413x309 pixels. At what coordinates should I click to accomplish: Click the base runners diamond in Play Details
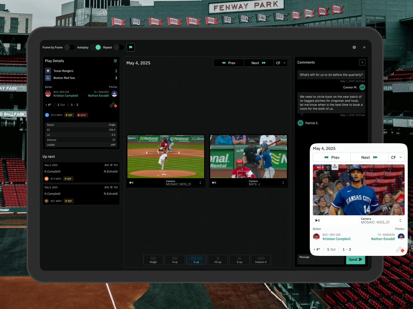click(113, 105)
